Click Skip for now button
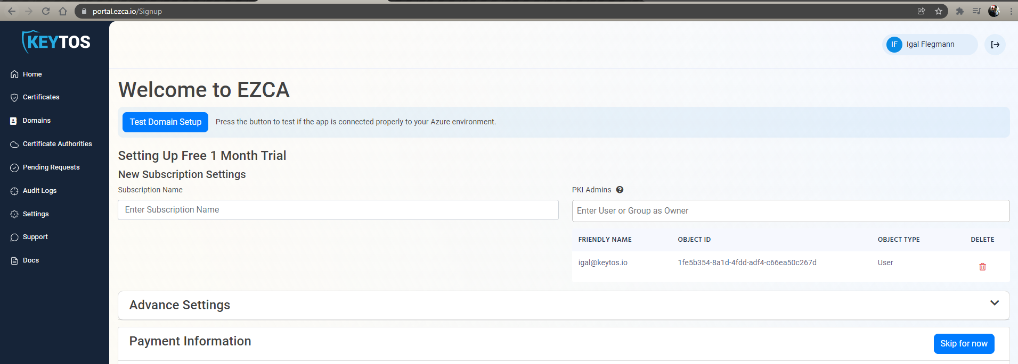The image size is (1018, 364). point(963,344)
